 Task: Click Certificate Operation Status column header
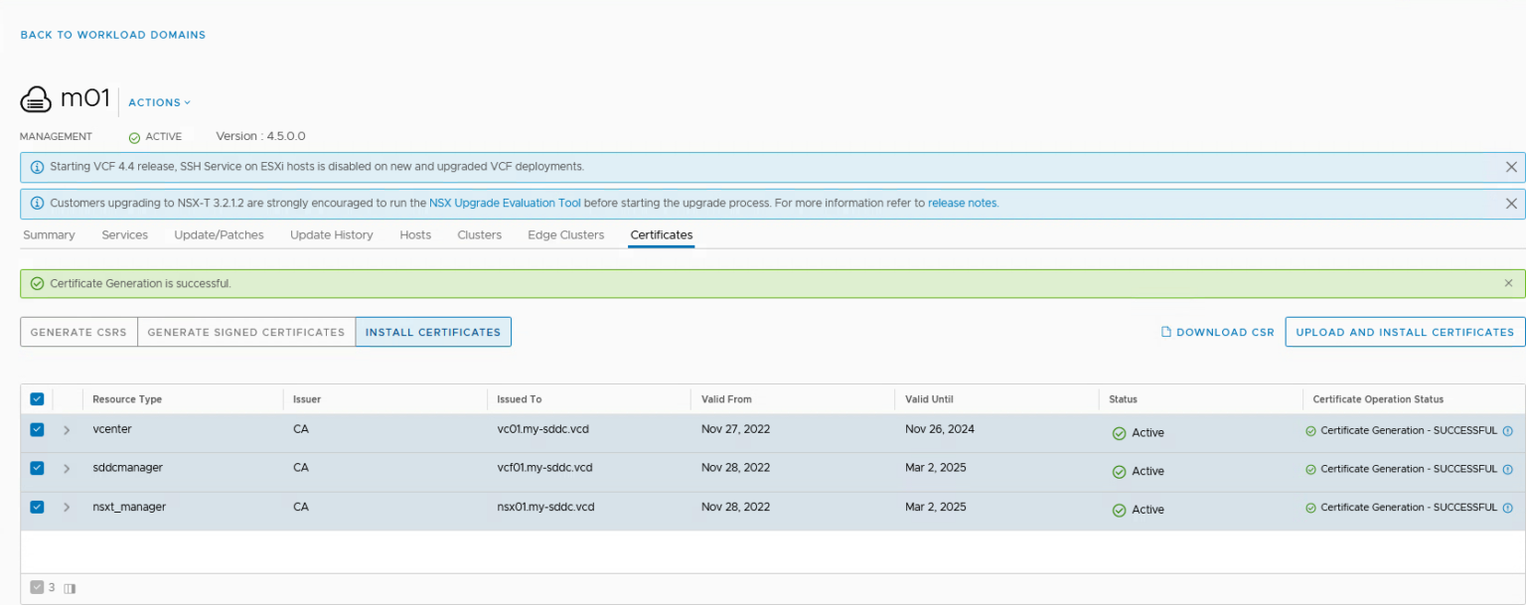tap(1378, 399)
